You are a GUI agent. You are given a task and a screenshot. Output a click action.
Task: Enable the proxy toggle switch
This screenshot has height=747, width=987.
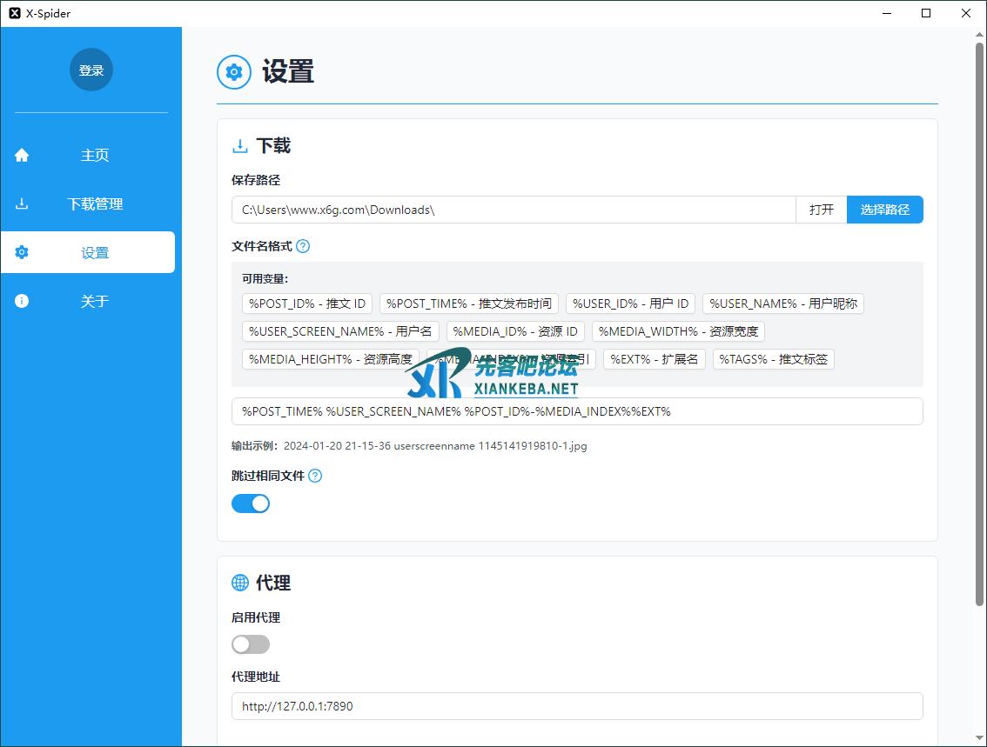tap(251, 644)
